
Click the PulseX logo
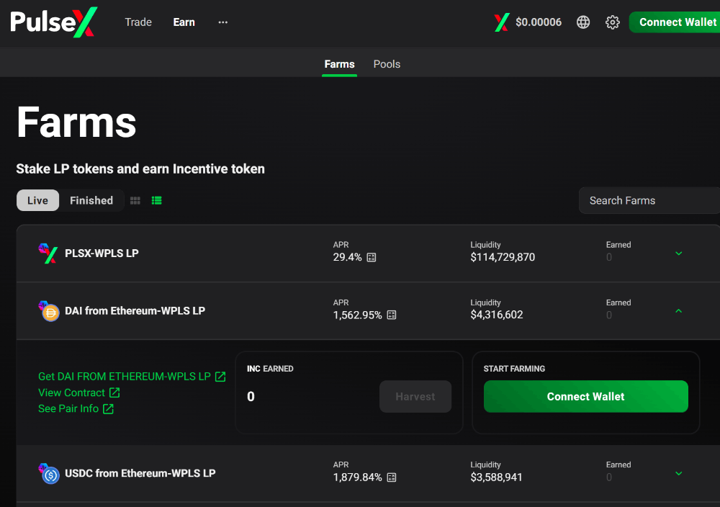[x=54, y=22]
